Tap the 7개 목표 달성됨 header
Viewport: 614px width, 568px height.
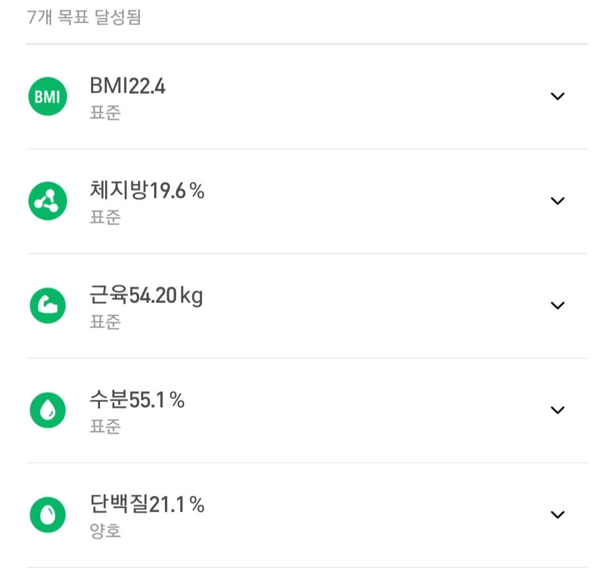click(x=84, y=17)
